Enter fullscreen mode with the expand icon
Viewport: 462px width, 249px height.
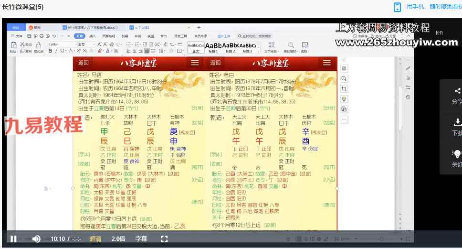tap(164, 239)
